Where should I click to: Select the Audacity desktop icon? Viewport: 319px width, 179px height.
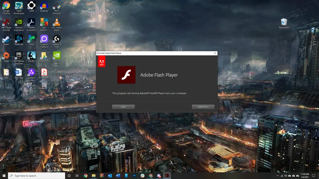[x=44, y=7]
